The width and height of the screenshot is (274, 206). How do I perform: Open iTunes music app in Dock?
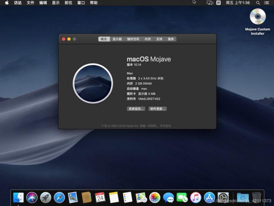(196, 198)
